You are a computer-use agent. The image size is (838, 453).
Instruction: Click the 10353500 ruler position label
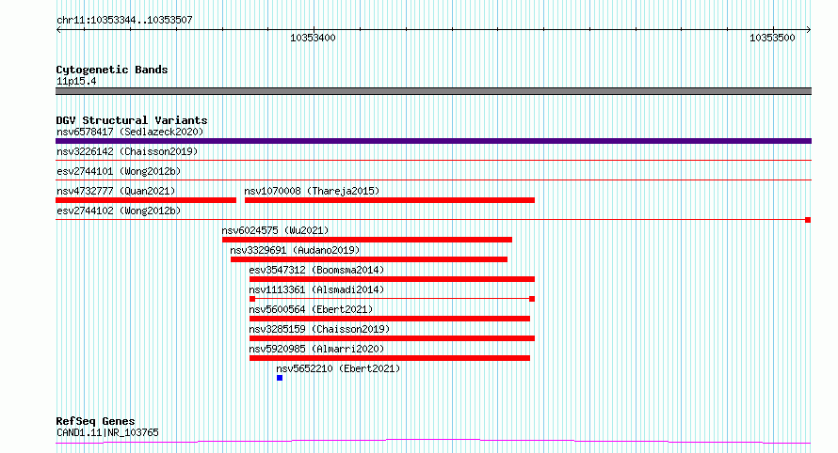point(772,38)
